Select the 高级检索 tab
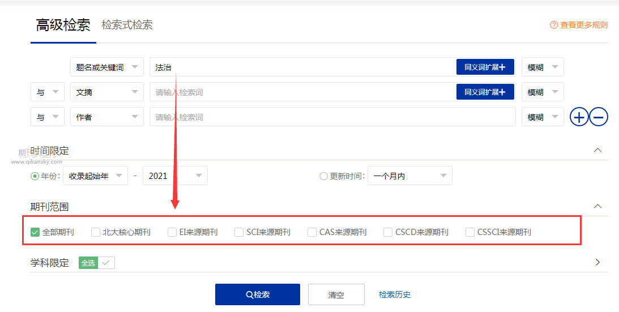Viewport: 619px width, 312px height. coord(63,25)
